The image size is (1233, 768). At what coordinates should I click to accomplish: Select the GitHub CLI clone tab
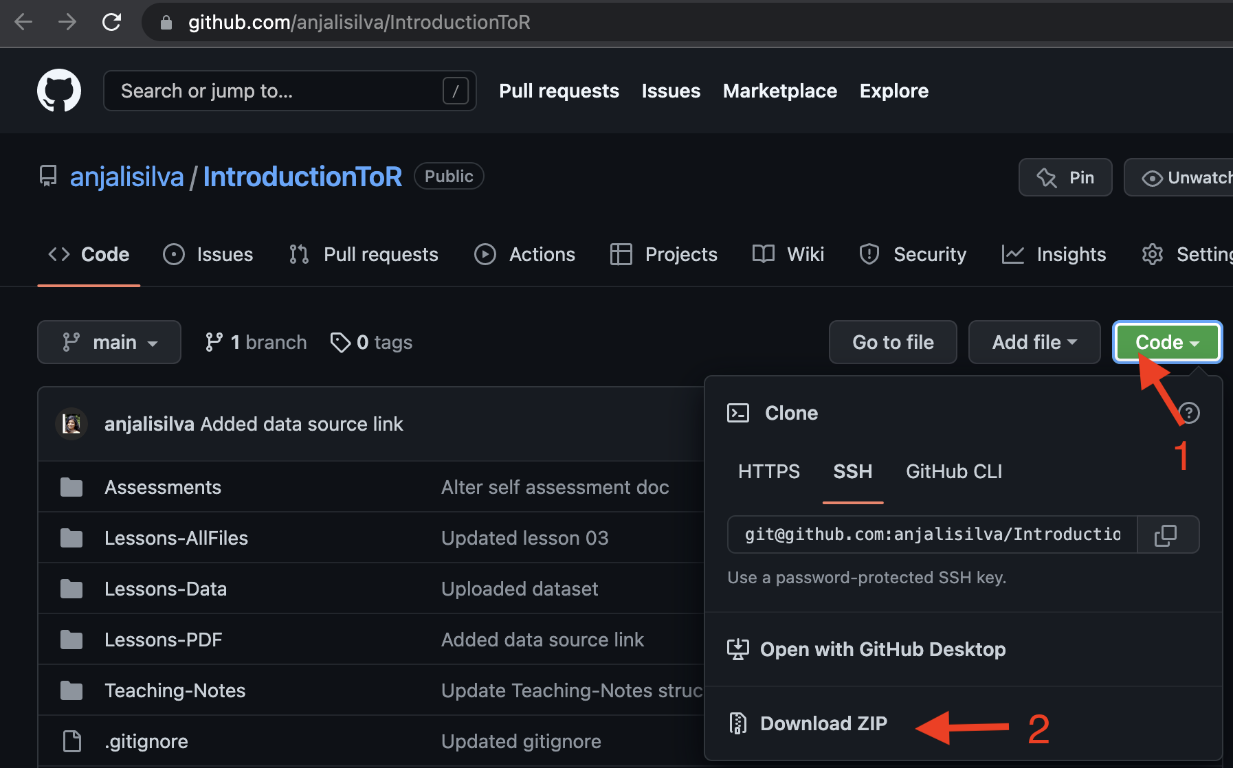[x=954, y=471]
